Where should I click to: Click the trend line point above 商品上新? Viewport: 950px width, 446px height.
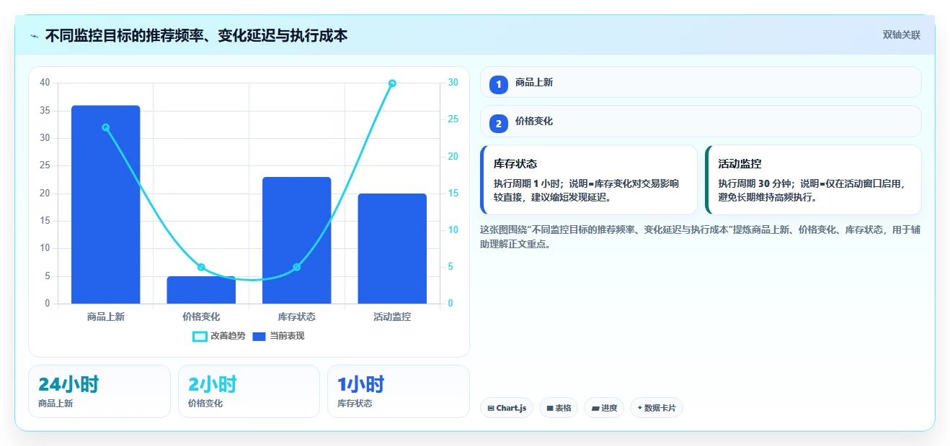[x=105, y=127]
